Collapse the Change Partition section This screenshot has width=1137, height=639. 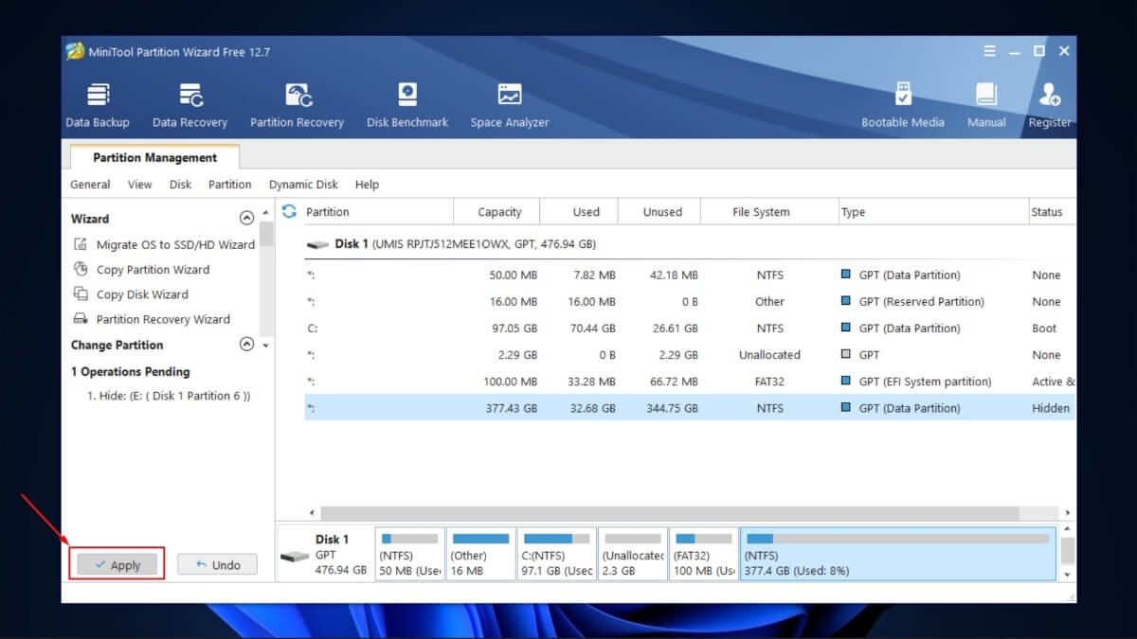246,345
